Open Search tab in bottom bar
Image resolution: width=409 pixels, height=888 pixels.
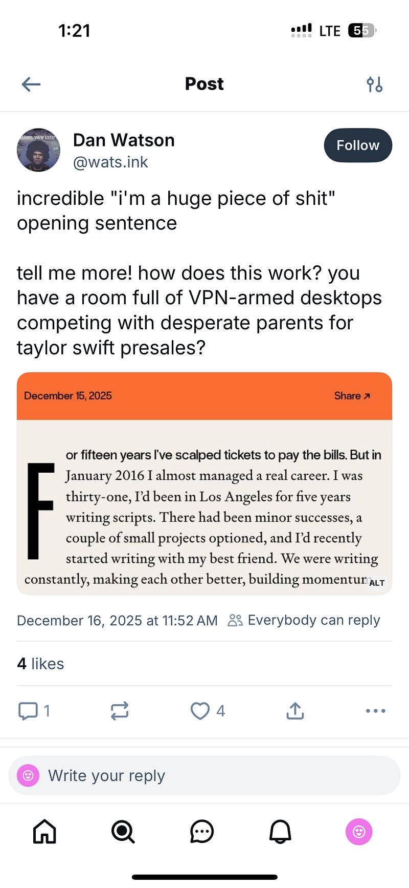coord(123,831)
